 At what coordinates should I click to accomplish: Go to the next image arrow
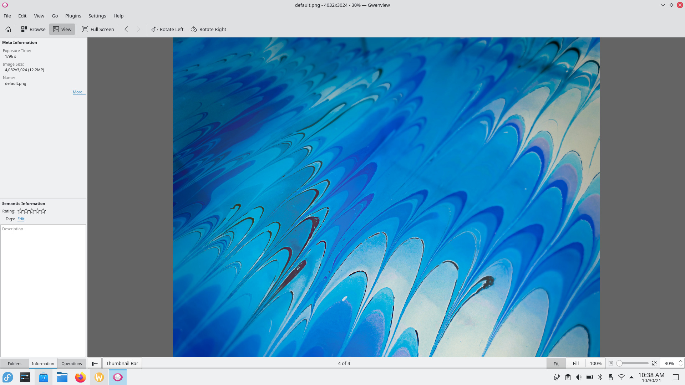(138, 29)
